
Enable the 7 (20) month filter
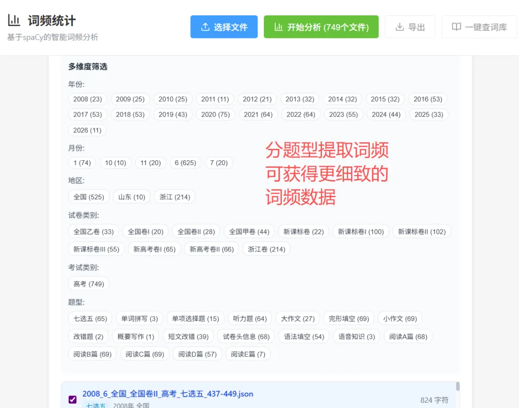click(x=219, y=163)
